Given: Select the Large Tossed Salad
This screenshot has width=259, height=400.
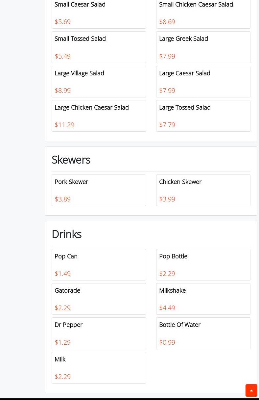Looking at the screenshot, I should click(203, 116).
